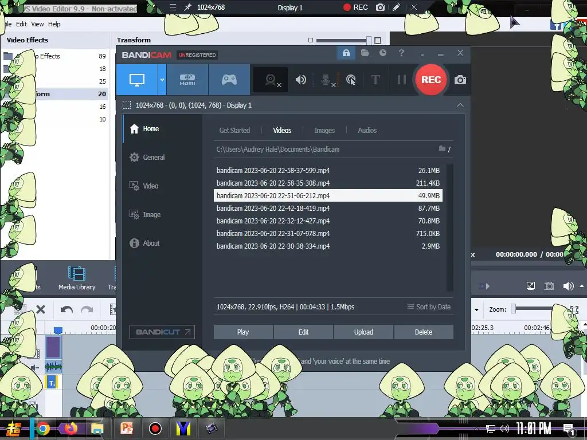
Task: Open hamburger menu in recording overlay bar
Action: (x=173, y=7)
